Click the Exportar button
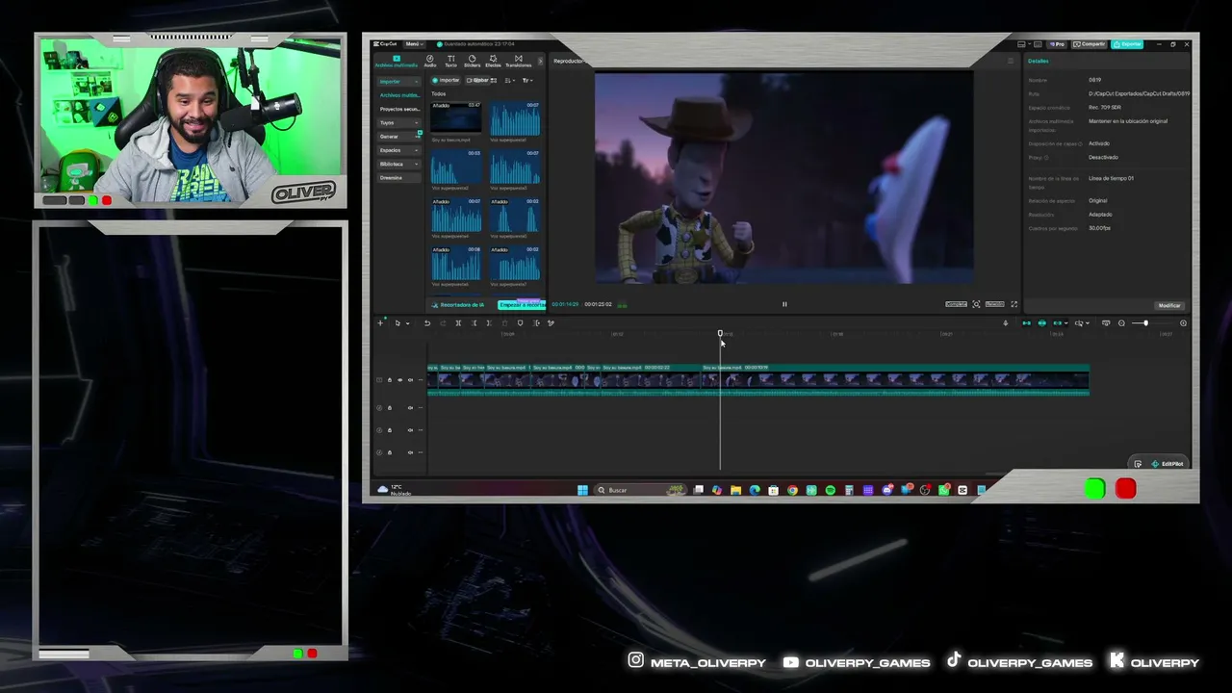This screenshot has width=1232, height=693. point(1127,44)
